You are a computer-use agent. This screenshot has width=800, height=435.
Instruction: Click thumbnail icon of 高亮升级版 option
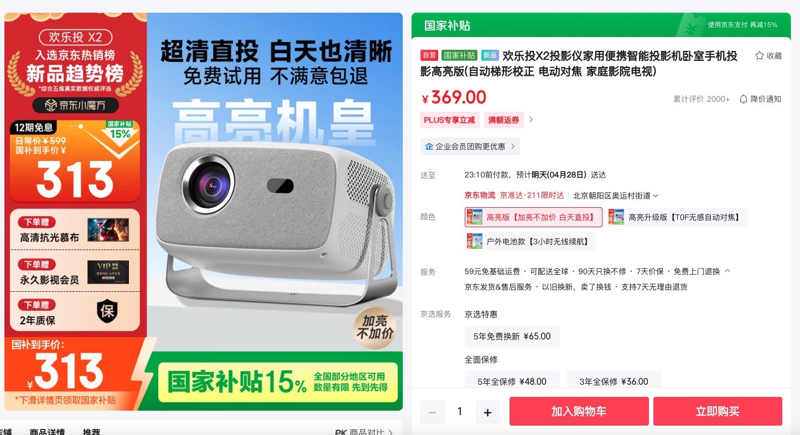tap(616, 217)
